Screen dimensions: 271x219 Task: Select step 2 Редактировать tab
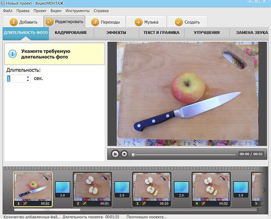click(x=64, y=22)
